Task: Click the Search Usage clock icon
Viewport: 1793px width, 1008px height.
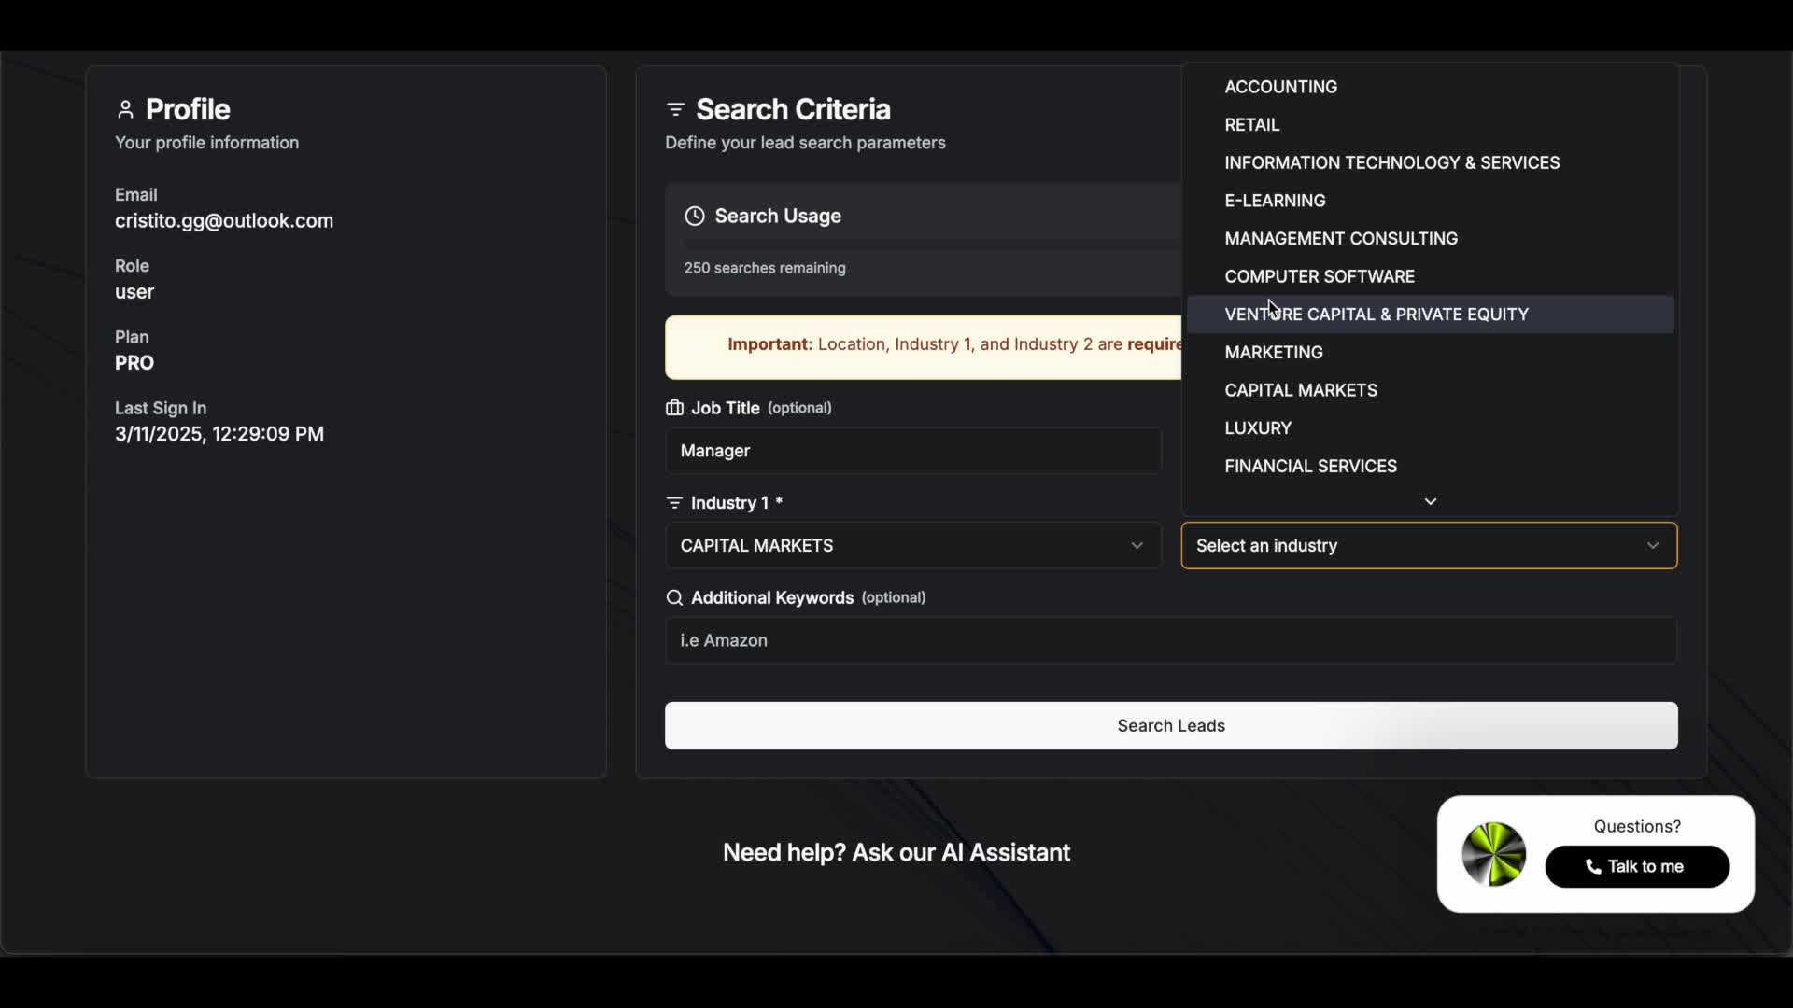Action: point(694,217)
